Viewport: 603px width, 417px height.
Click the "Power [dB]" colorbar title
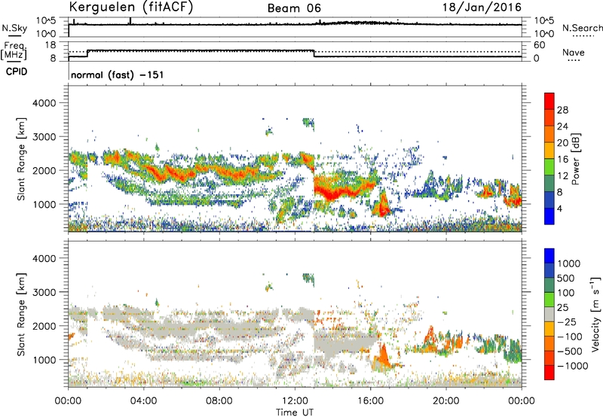(x=575, y=159)
